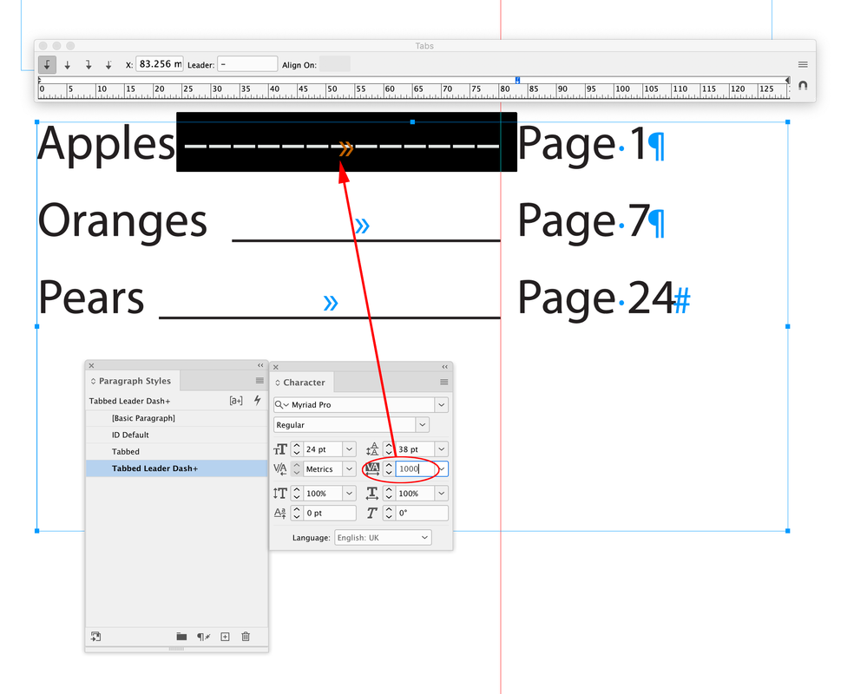The image size is (867, 694).
Task: Click the font search magnifier icon
Action: point(281,404)
